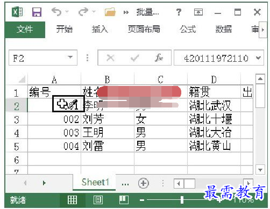The width and height of the screenshot is (270, 209).
Task: Click the 籍贯 header cell
Action: pos(214,92)
